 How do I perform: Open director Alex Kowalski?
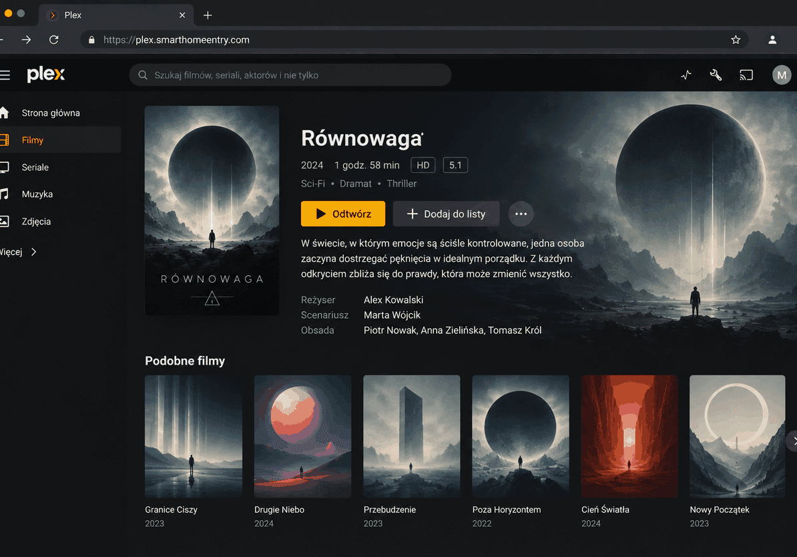[x=393, y=300]
